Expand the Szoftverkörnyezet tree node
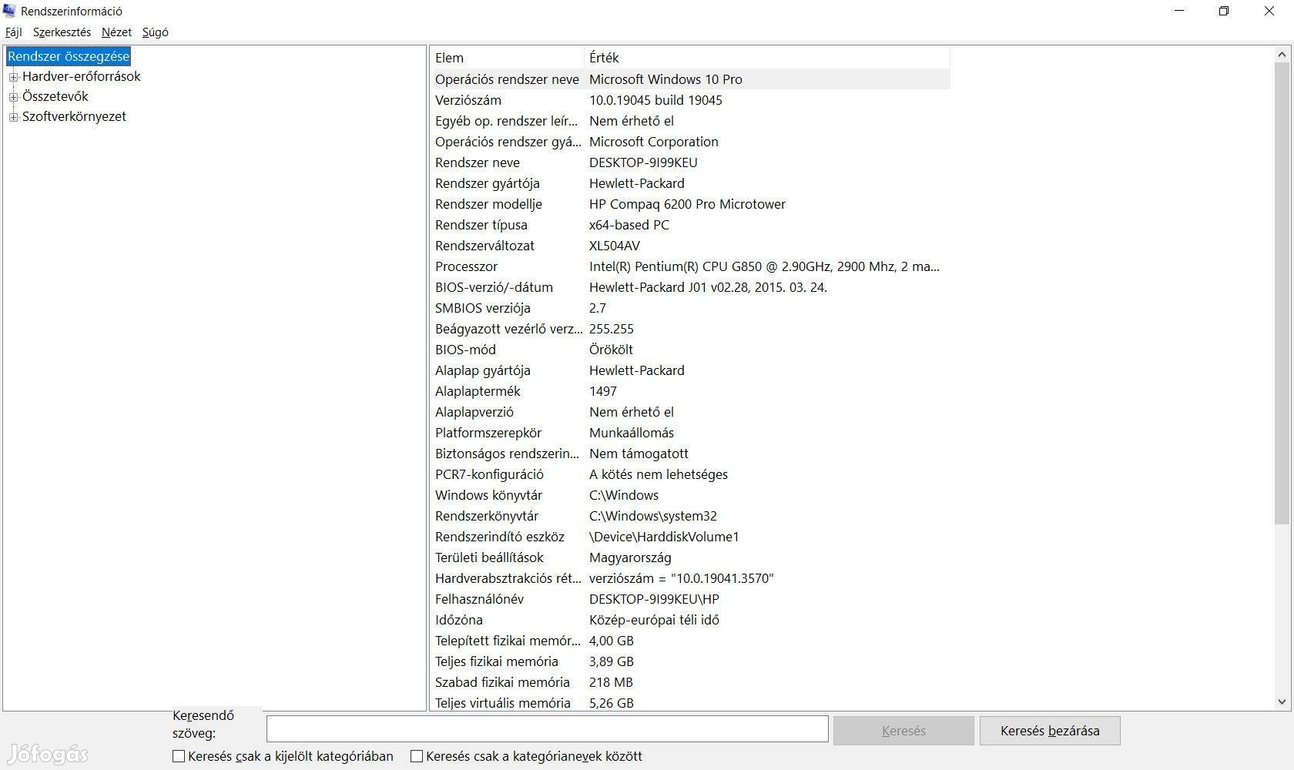Viewport: 1294px width, 770px height. 13,117
